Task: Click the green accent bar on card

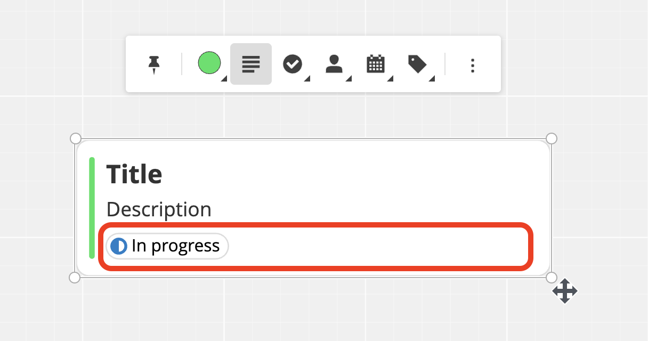Action: pyautogui.click(x=92, y=208)
